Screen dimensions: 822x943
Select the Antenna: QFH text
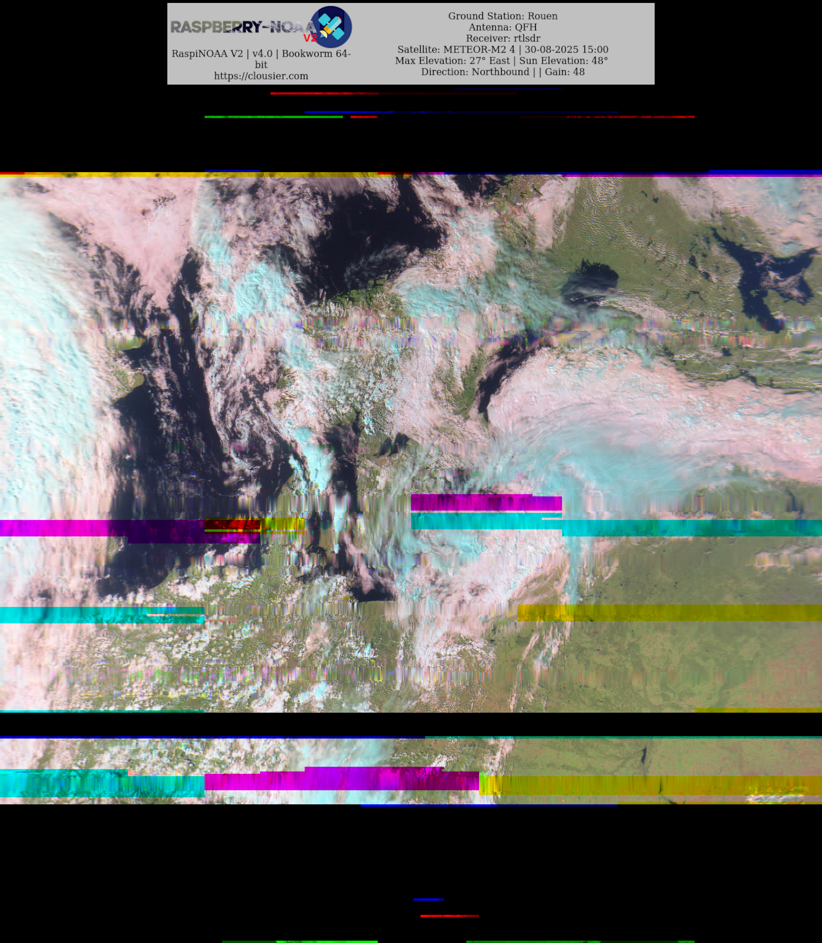coord(503,27)
